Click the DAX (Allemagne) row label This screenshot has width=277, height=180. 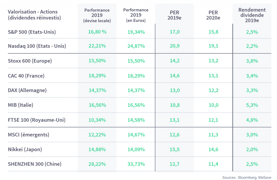click(27, 90)
